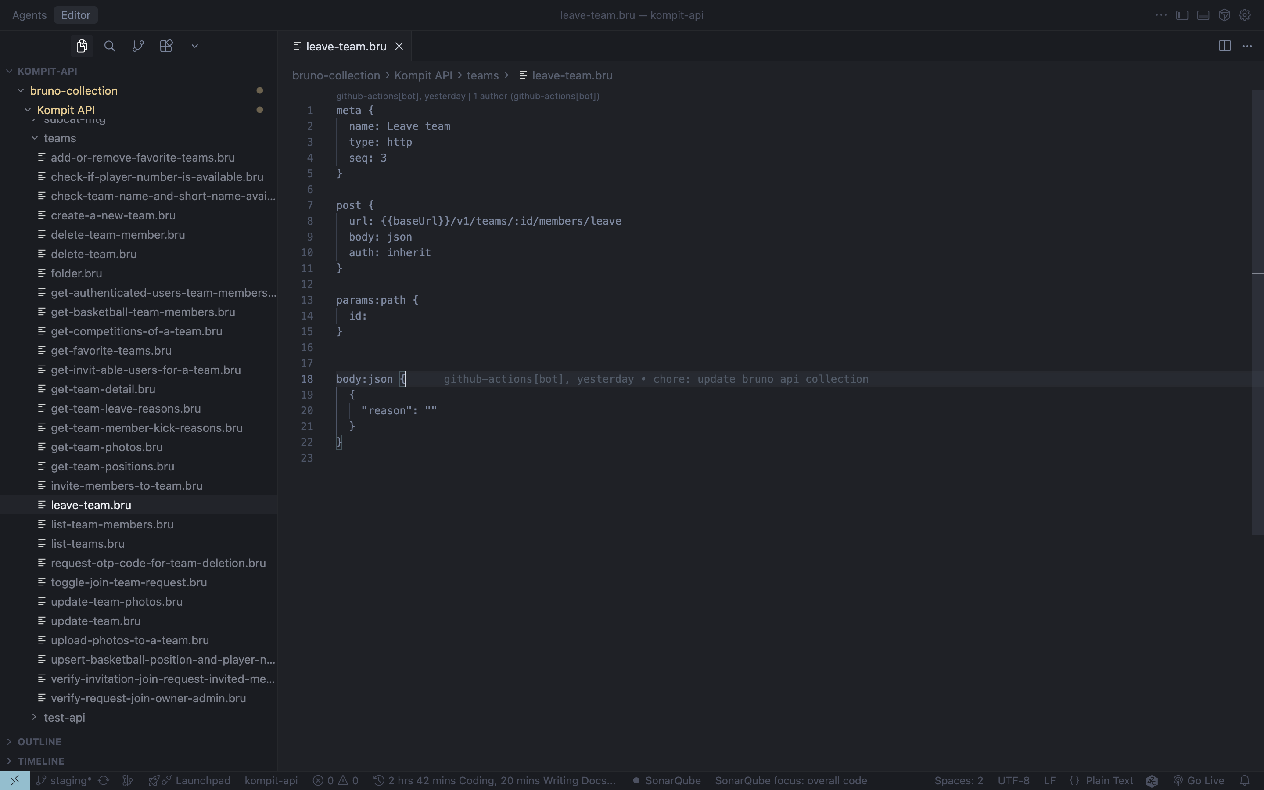Open create-a-new-team.bru file
The height and width of the screenshot is (790, 1264).
tap(138, 215)
